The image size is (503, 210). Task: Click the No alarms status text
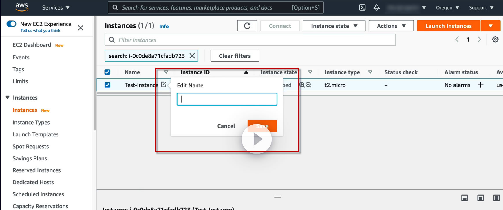pyautogui.click(x=457, y=85)
